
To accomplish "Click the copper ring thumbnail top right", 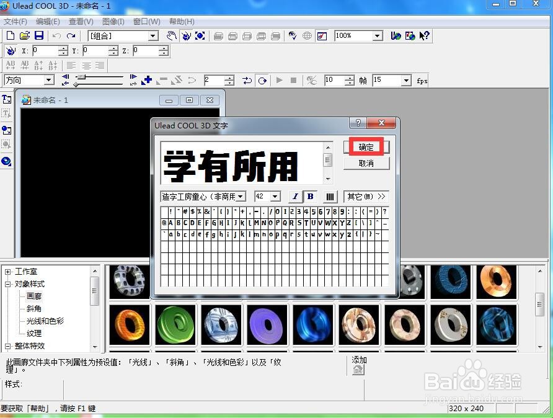I will point(496,282).
